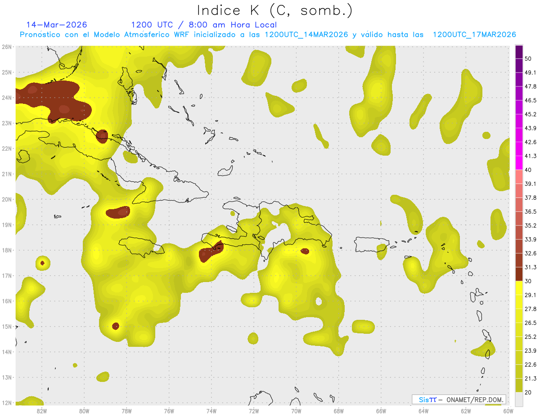Click the latitude label '16N'

point(7,301)
